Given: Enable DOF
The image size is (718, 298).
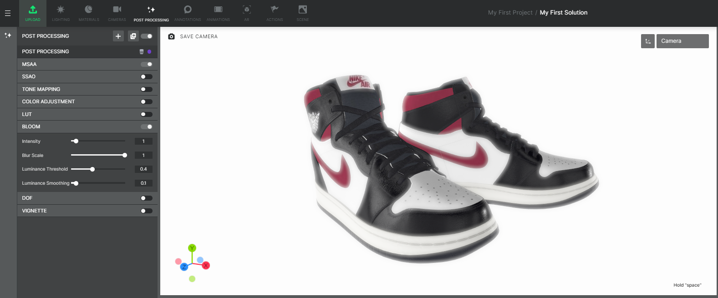Looking at the screenshot, I should [147, 198].
